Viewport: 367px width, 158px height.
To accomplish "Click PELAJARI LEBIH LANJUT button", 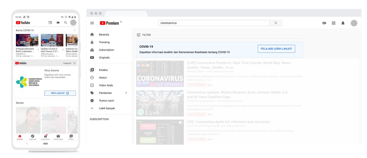I will (x=276, y=49).
